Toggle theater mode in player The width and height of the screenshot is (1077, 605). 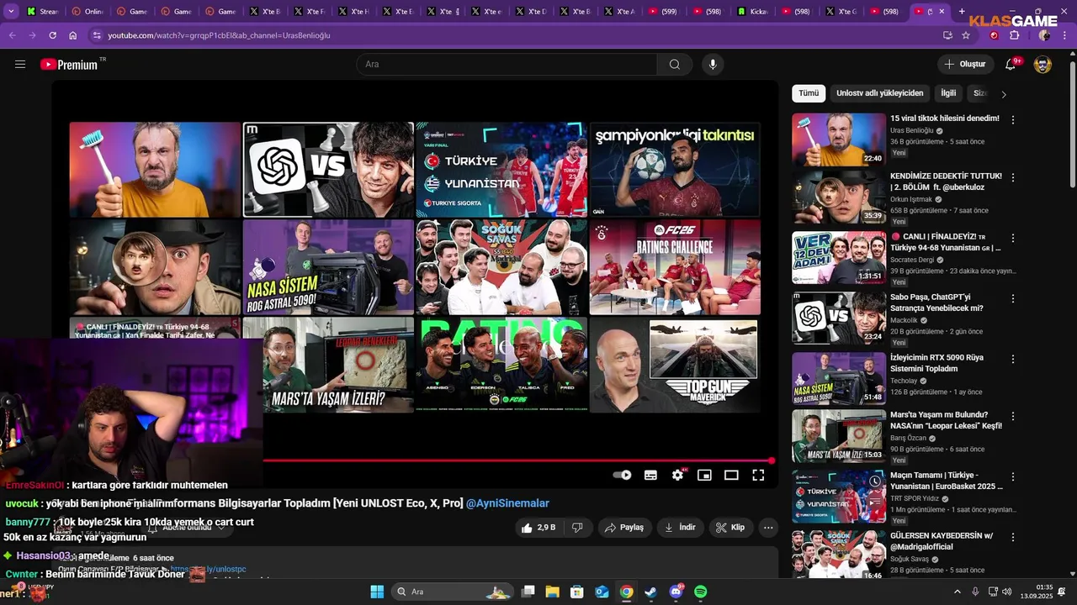pyautogui.click(x=731, y=475)
